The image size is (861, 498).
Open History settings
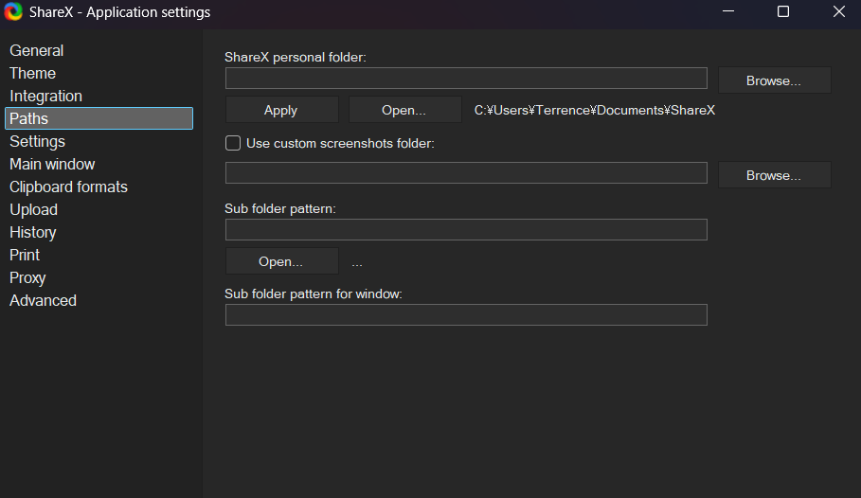33,232
